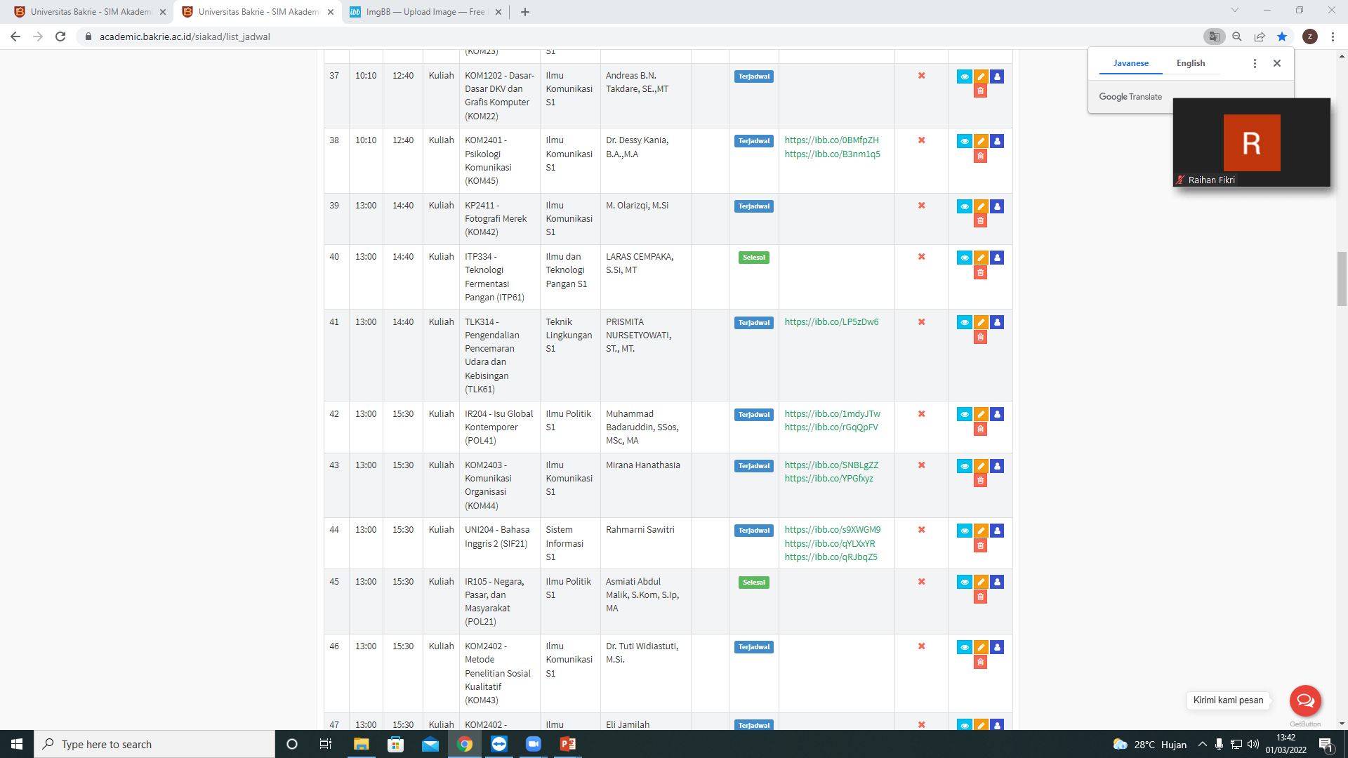Open link https://ibb.co/rGqQpFV
The height and width of the screenshot is (758, 1348).
pyautogui.click(x=831, y=427)
